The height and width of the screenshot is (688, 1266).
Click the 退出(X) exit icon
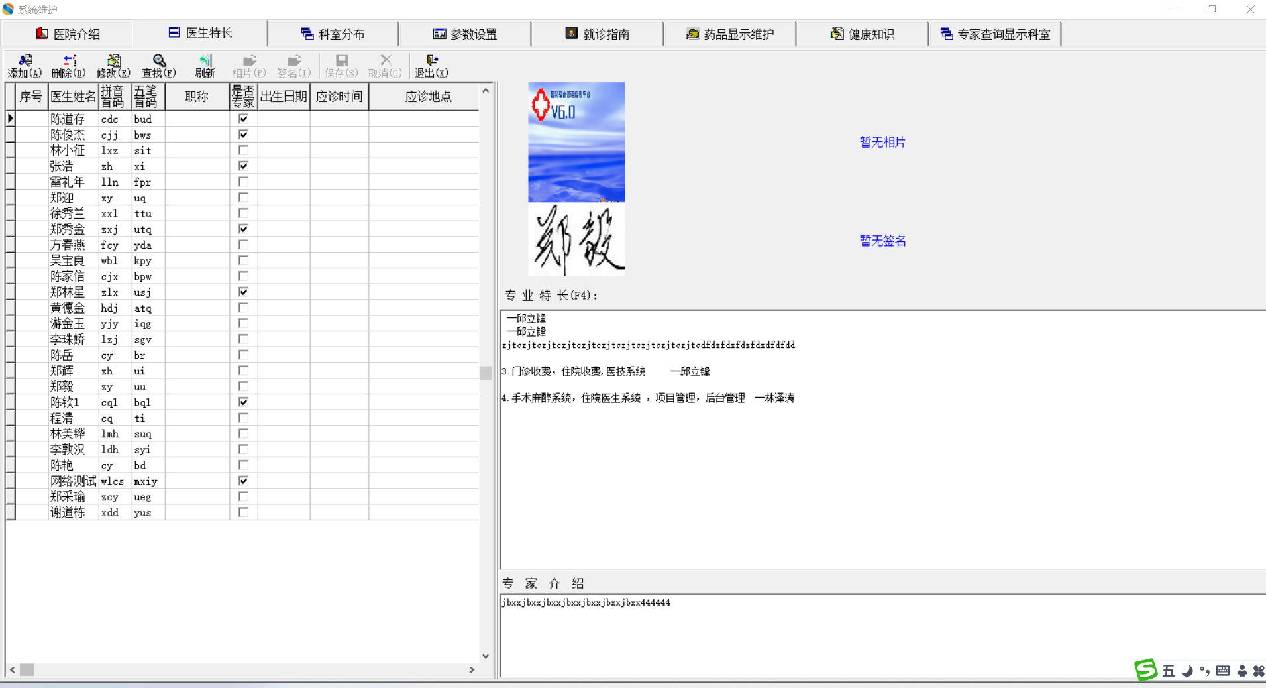pyautogui.click(x=431, y=66)
